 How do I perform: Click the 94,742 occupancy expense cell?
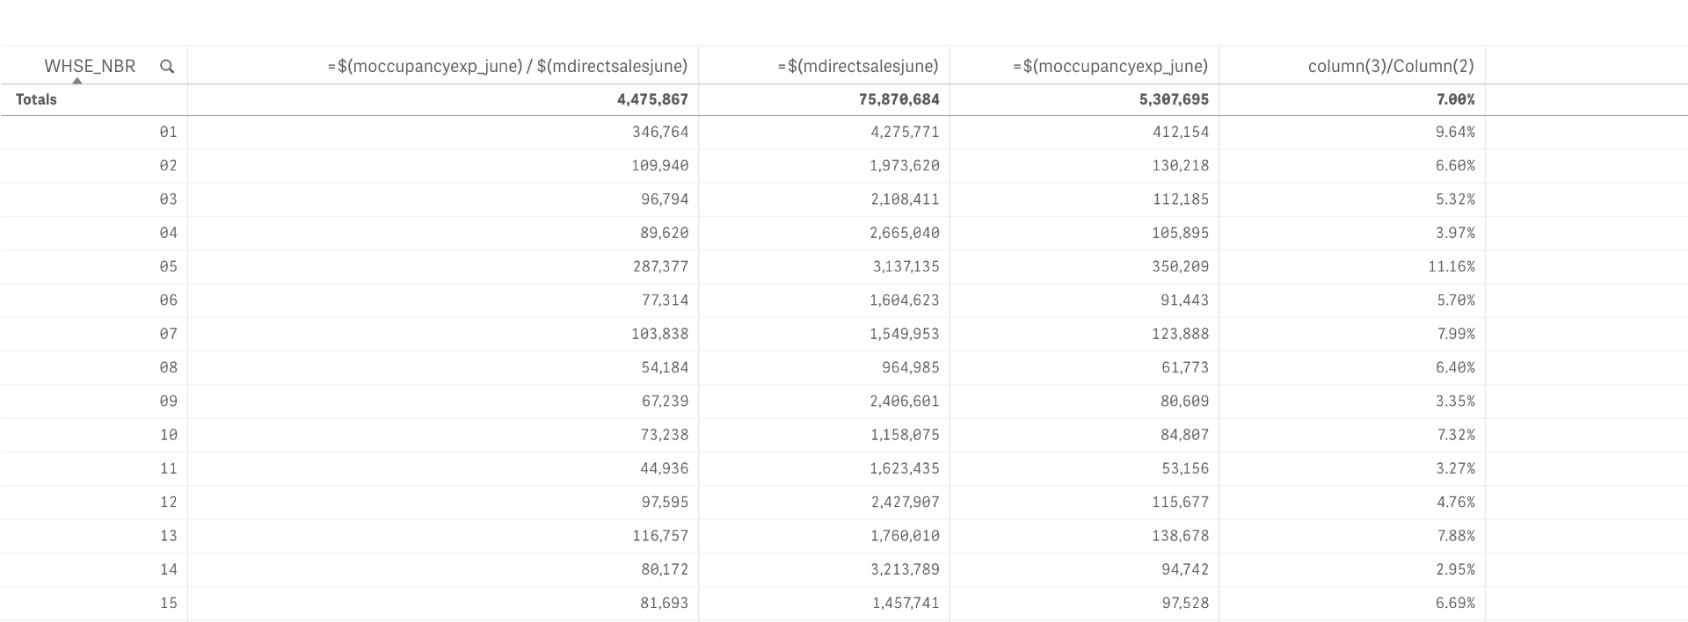point(1184,570)
